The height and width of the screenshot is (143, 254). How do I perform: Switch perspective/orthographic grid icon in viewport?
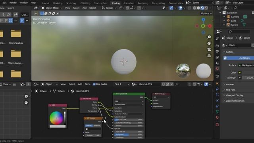tap(209, 56)
